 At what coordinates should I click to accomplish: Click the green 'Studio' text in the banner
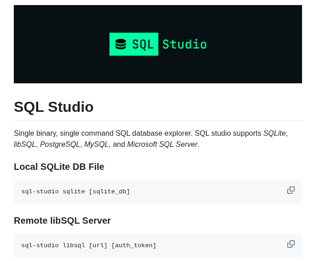[185, 44]
